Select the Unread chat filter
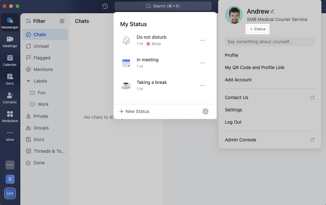Screen dimensions: 326x205 [x=41, y=46]
